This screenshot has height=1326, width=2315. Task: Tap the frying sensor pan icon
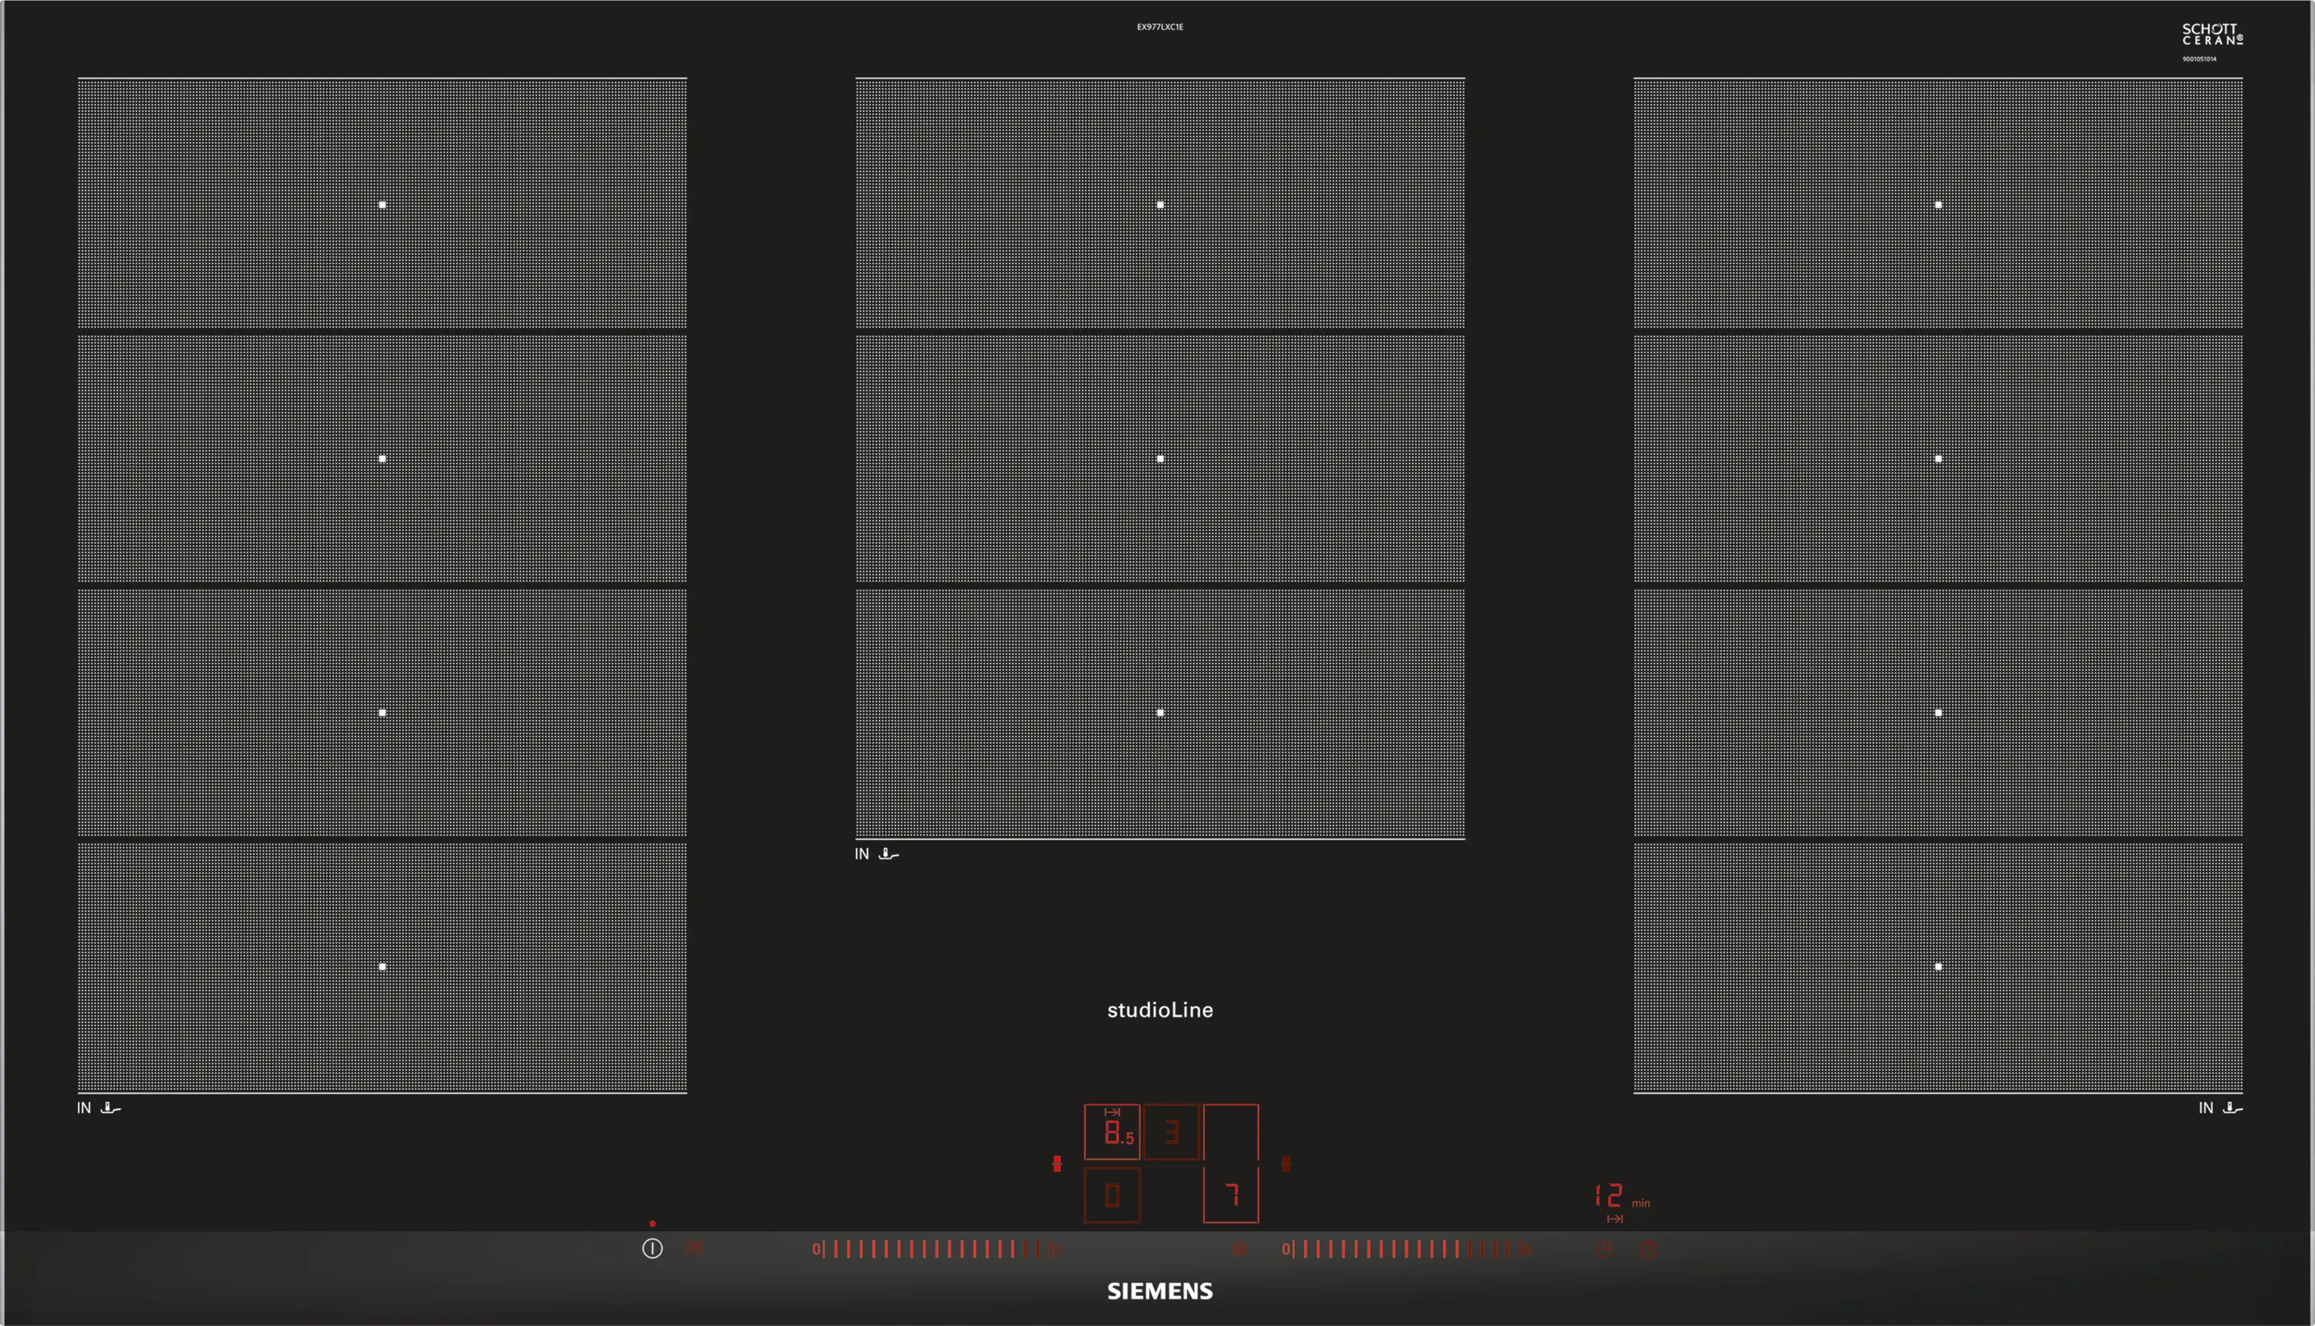pyautogui.click(x=1239, y=1250)
